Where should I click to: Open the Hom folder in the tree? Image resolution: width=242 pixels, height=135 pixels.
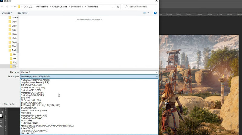(x=12, y=34)
